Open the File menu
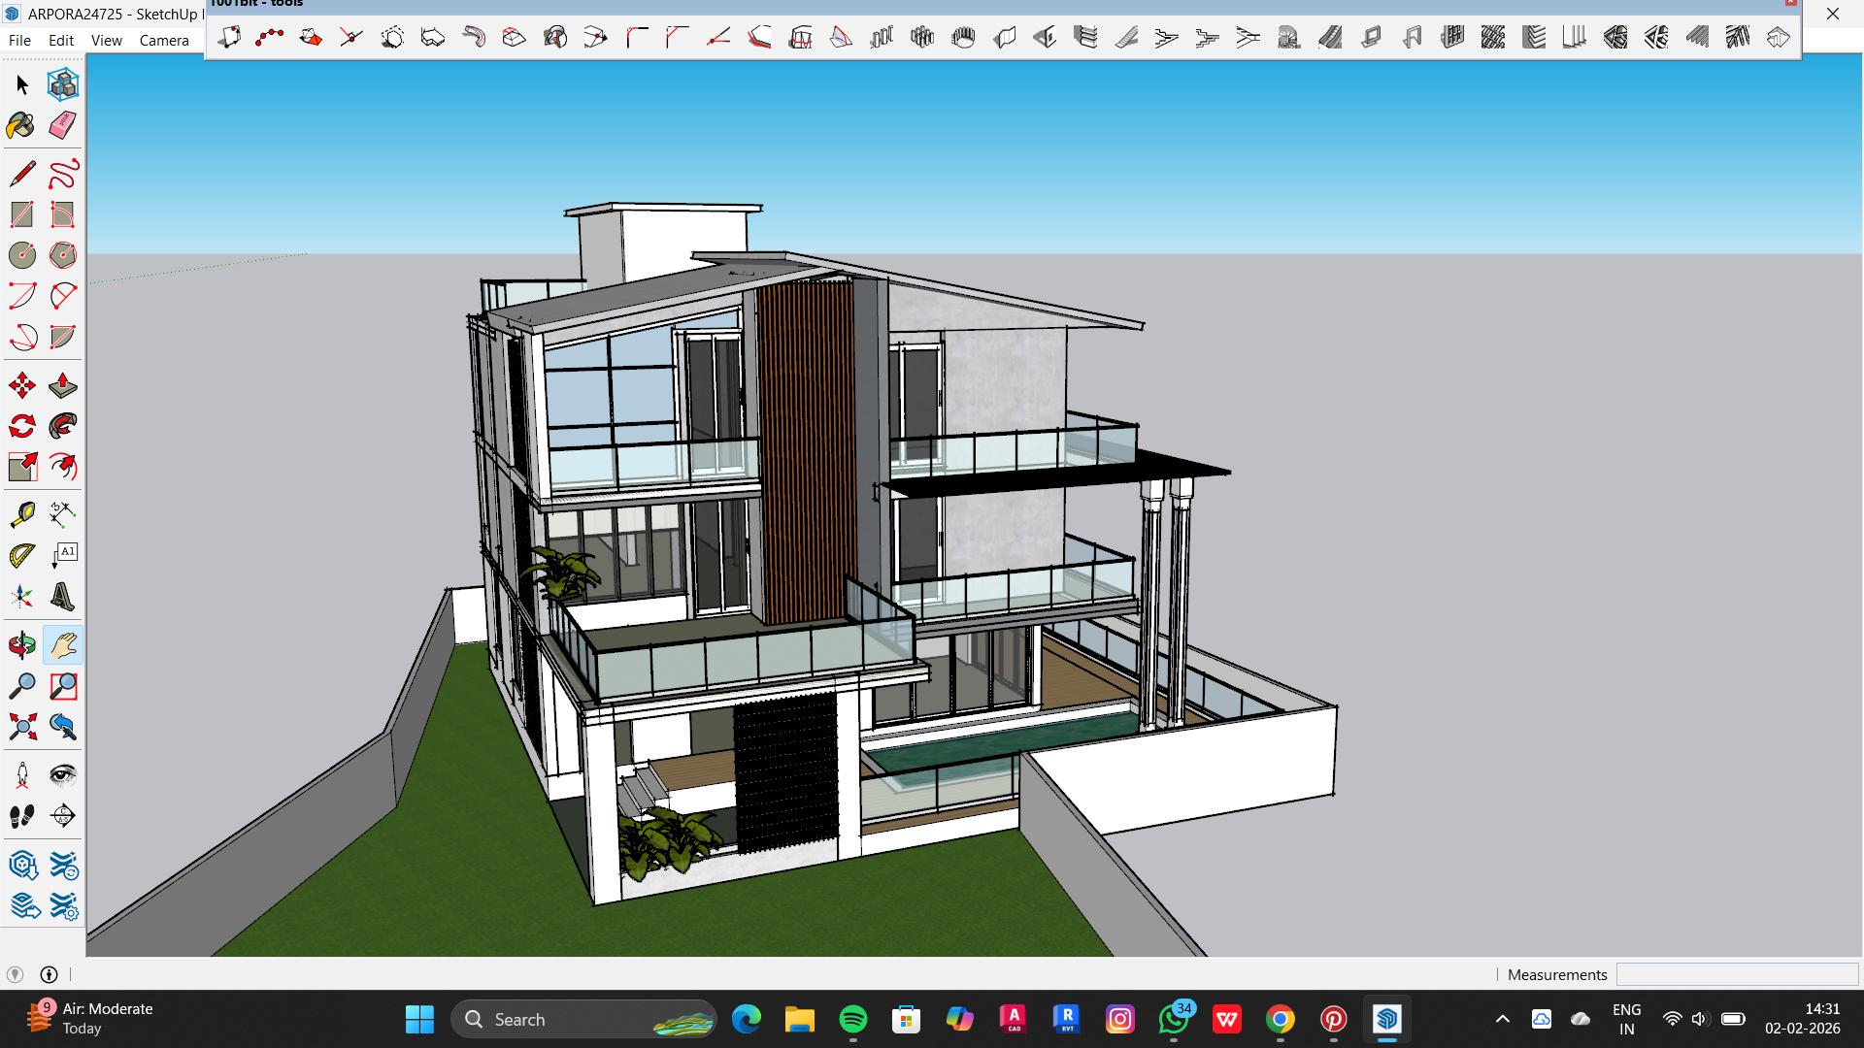 click(19, 41)
